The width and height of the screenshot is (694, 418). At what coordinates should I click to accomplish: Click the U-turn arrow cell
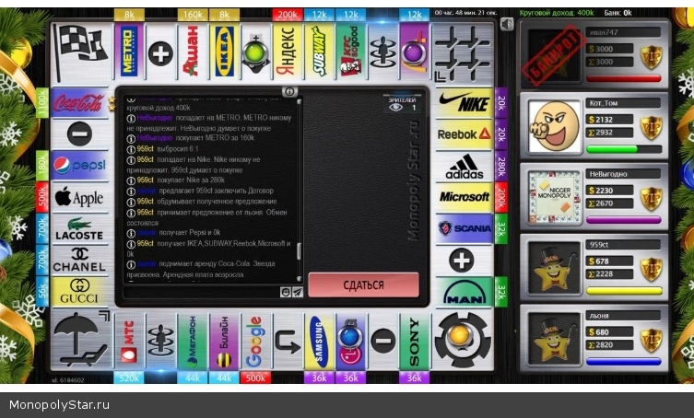coord(288,342)
